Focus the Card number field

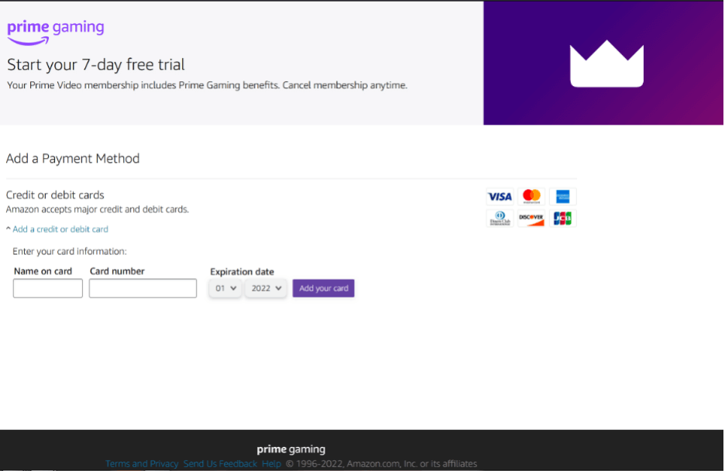point(143,288)
